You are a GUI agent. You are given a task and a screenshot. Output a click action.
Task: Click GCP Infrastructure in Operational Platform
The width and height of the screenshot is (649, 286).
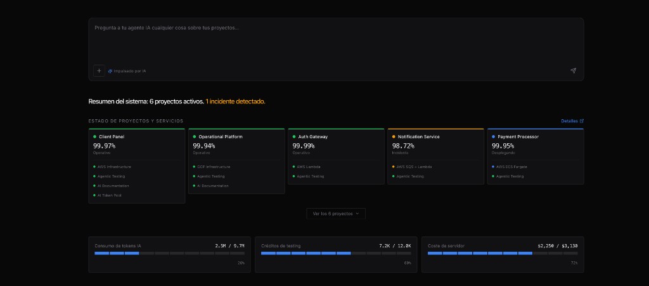coord(214,167)
